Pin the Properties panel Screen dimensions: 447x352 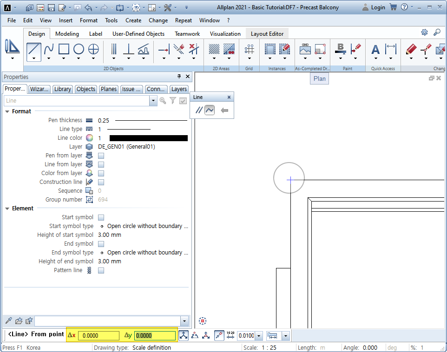tap(179, 76)
